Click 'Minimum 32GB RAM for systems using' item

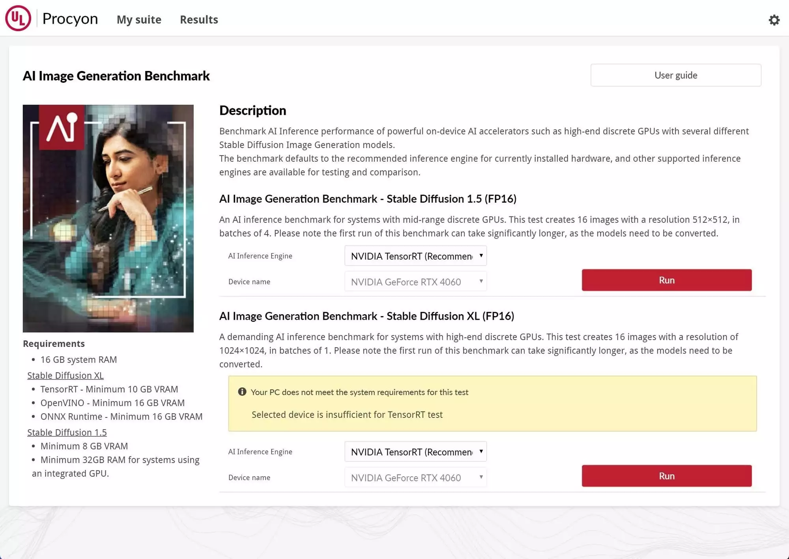coord(120,460)
